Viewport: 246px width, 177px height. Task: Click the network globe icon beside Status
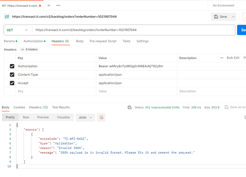pyautogui.click(x=129, y=108)
